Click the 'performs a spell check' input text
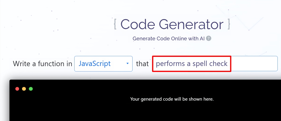281x121 pixels. pos(192,64)
